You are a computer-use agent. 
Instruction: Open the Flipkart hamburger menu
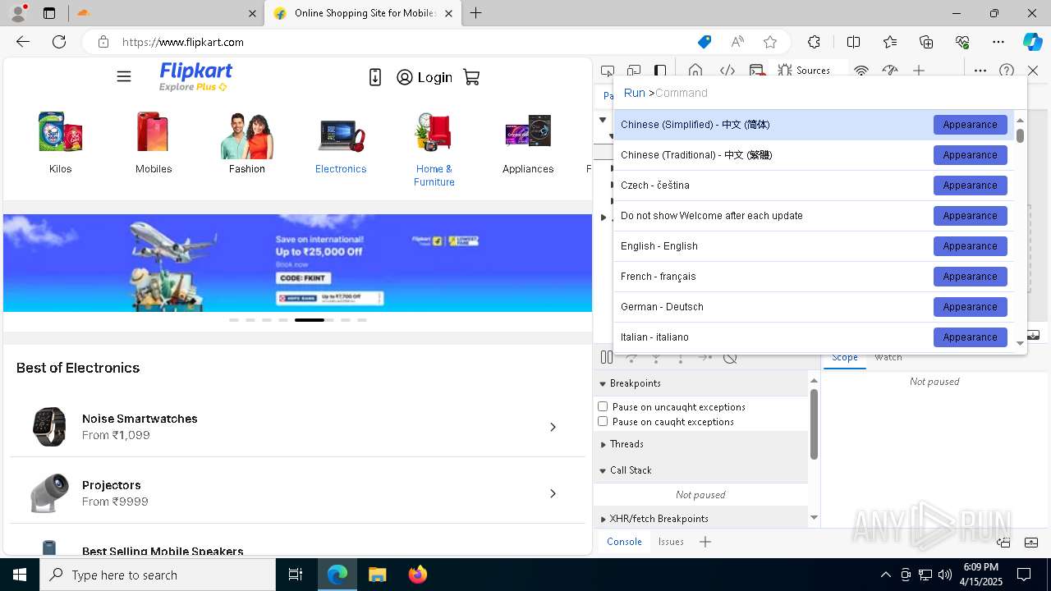click(124, 76)
